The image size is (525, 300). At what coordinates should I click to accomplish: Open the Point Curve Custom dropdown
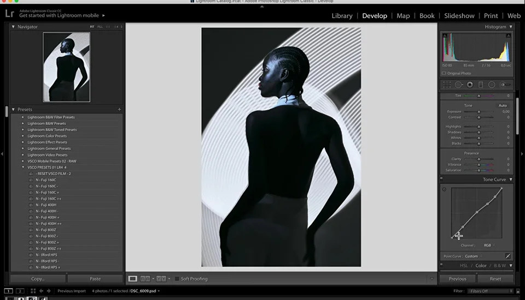pyautogui.click(x=474, y=256)
